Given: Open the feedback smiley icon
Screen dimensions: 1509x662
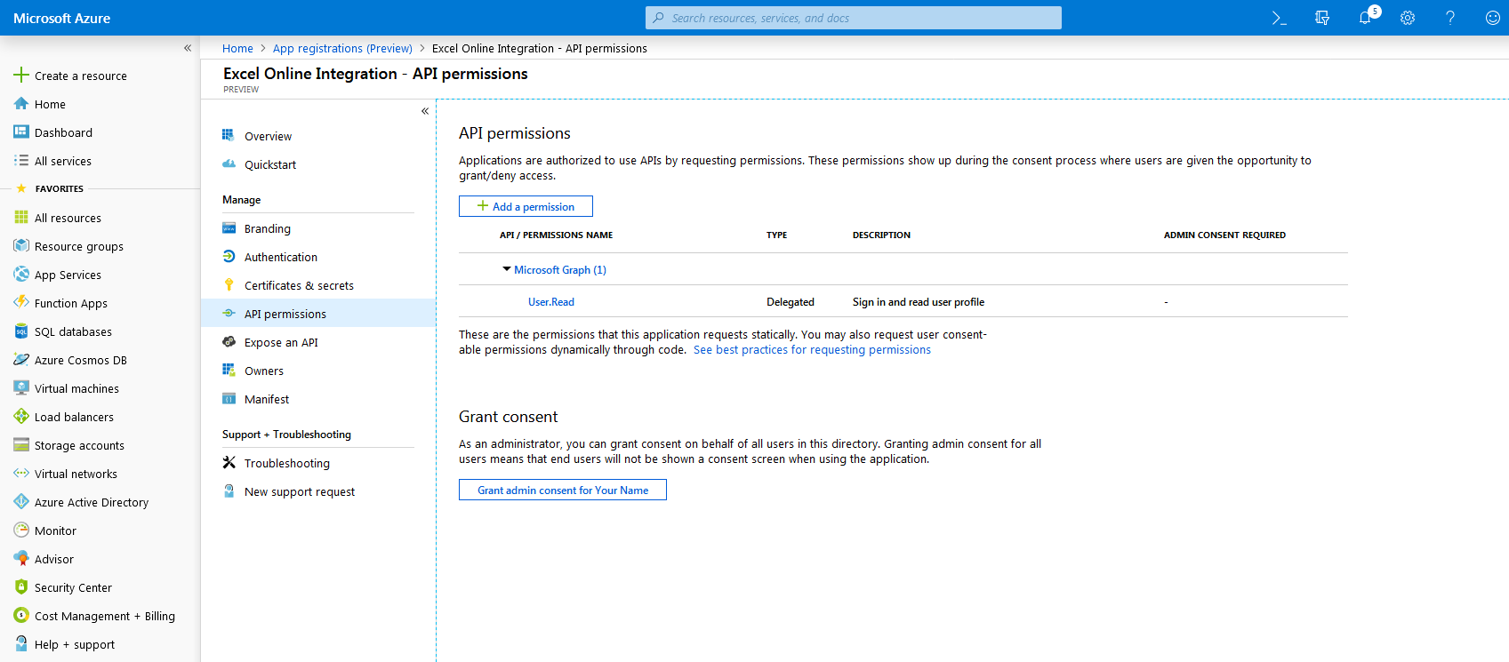Looking at the screenshot, I should click(1492, 18).
